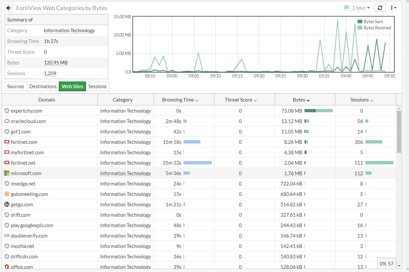This screenshot has width=409, height=272.
Task: Click the gotomeeting.com orange icon
Action: [x=7, y=194]
